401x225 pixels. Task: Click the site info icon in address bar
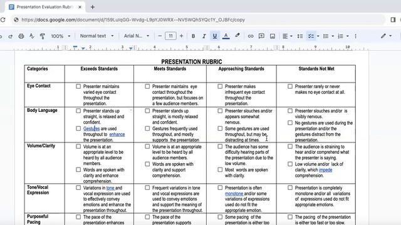point(16,19)
